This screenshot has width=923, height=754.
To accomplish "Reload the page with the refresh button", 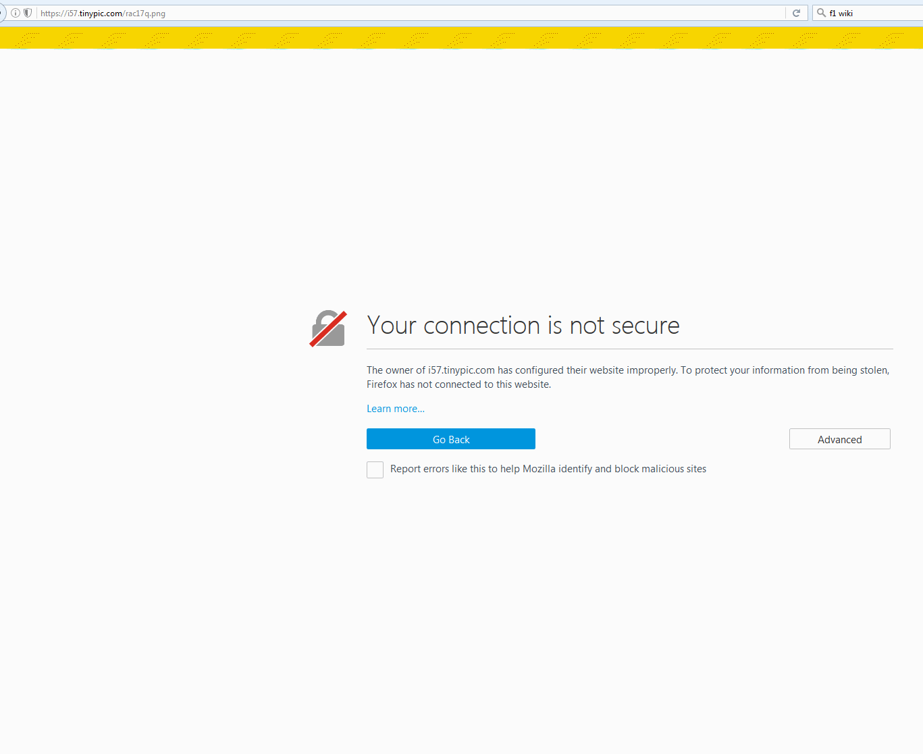I will point(797,13).
